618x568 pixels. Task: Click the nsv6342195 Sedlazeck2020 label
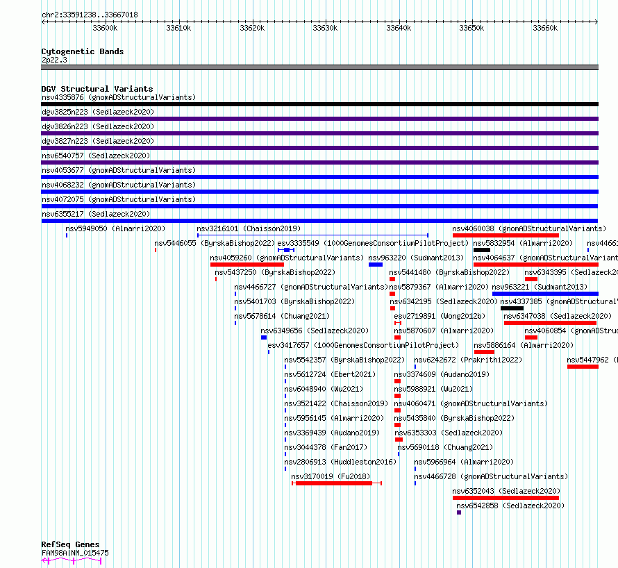pyautogui.click(x=444, y=301)
